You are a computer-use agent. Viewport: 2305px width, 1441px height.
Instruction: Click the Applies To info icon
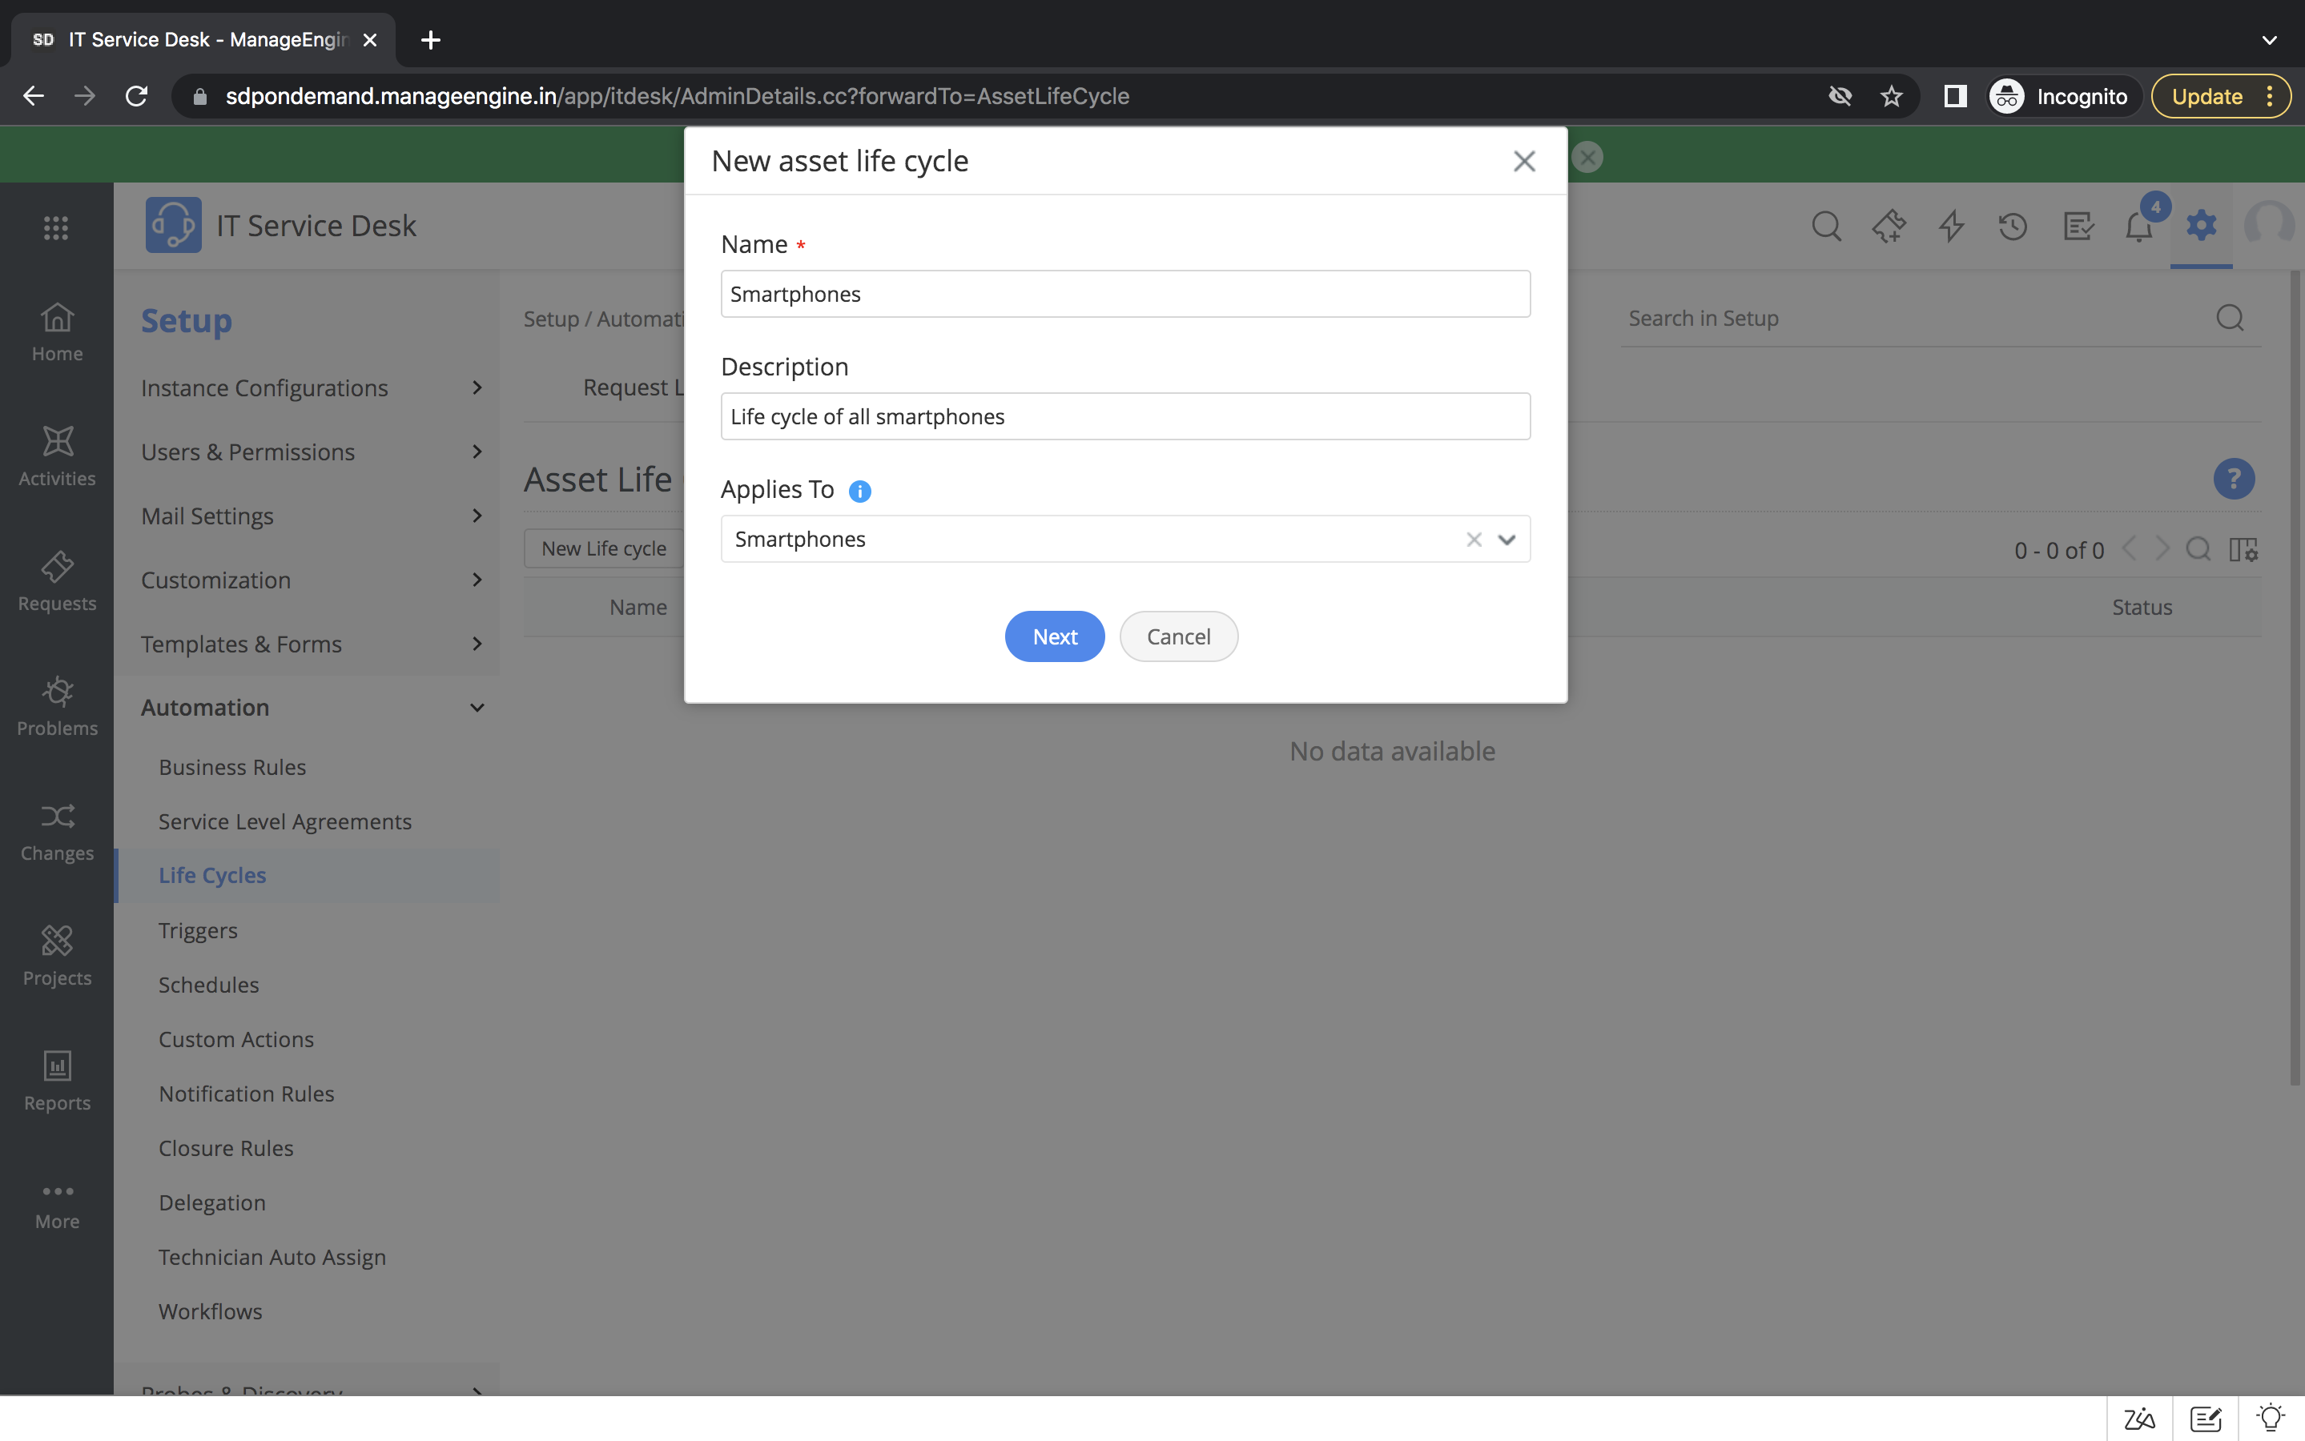pyautogui.click(x=859, y=491)
